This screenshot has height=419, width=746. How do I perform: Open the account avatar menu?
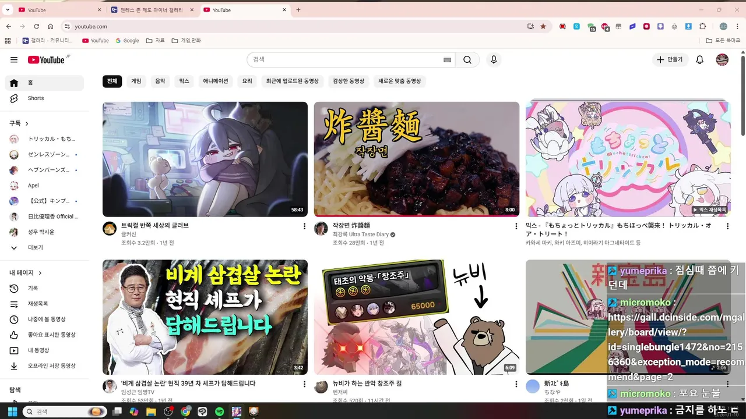(x=722, y=60)
